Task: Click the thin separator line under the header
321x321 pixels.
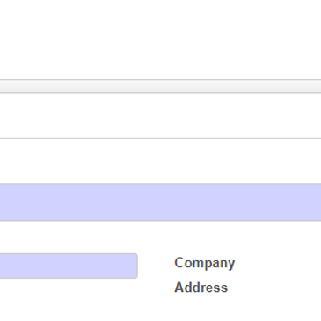Action: pyautogui.click(x=160, y=138)
